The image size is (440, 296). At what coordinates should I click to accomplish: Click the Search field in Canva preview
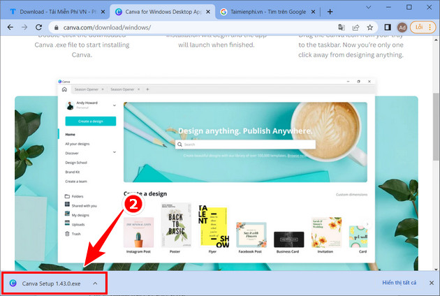pos(246,145)
